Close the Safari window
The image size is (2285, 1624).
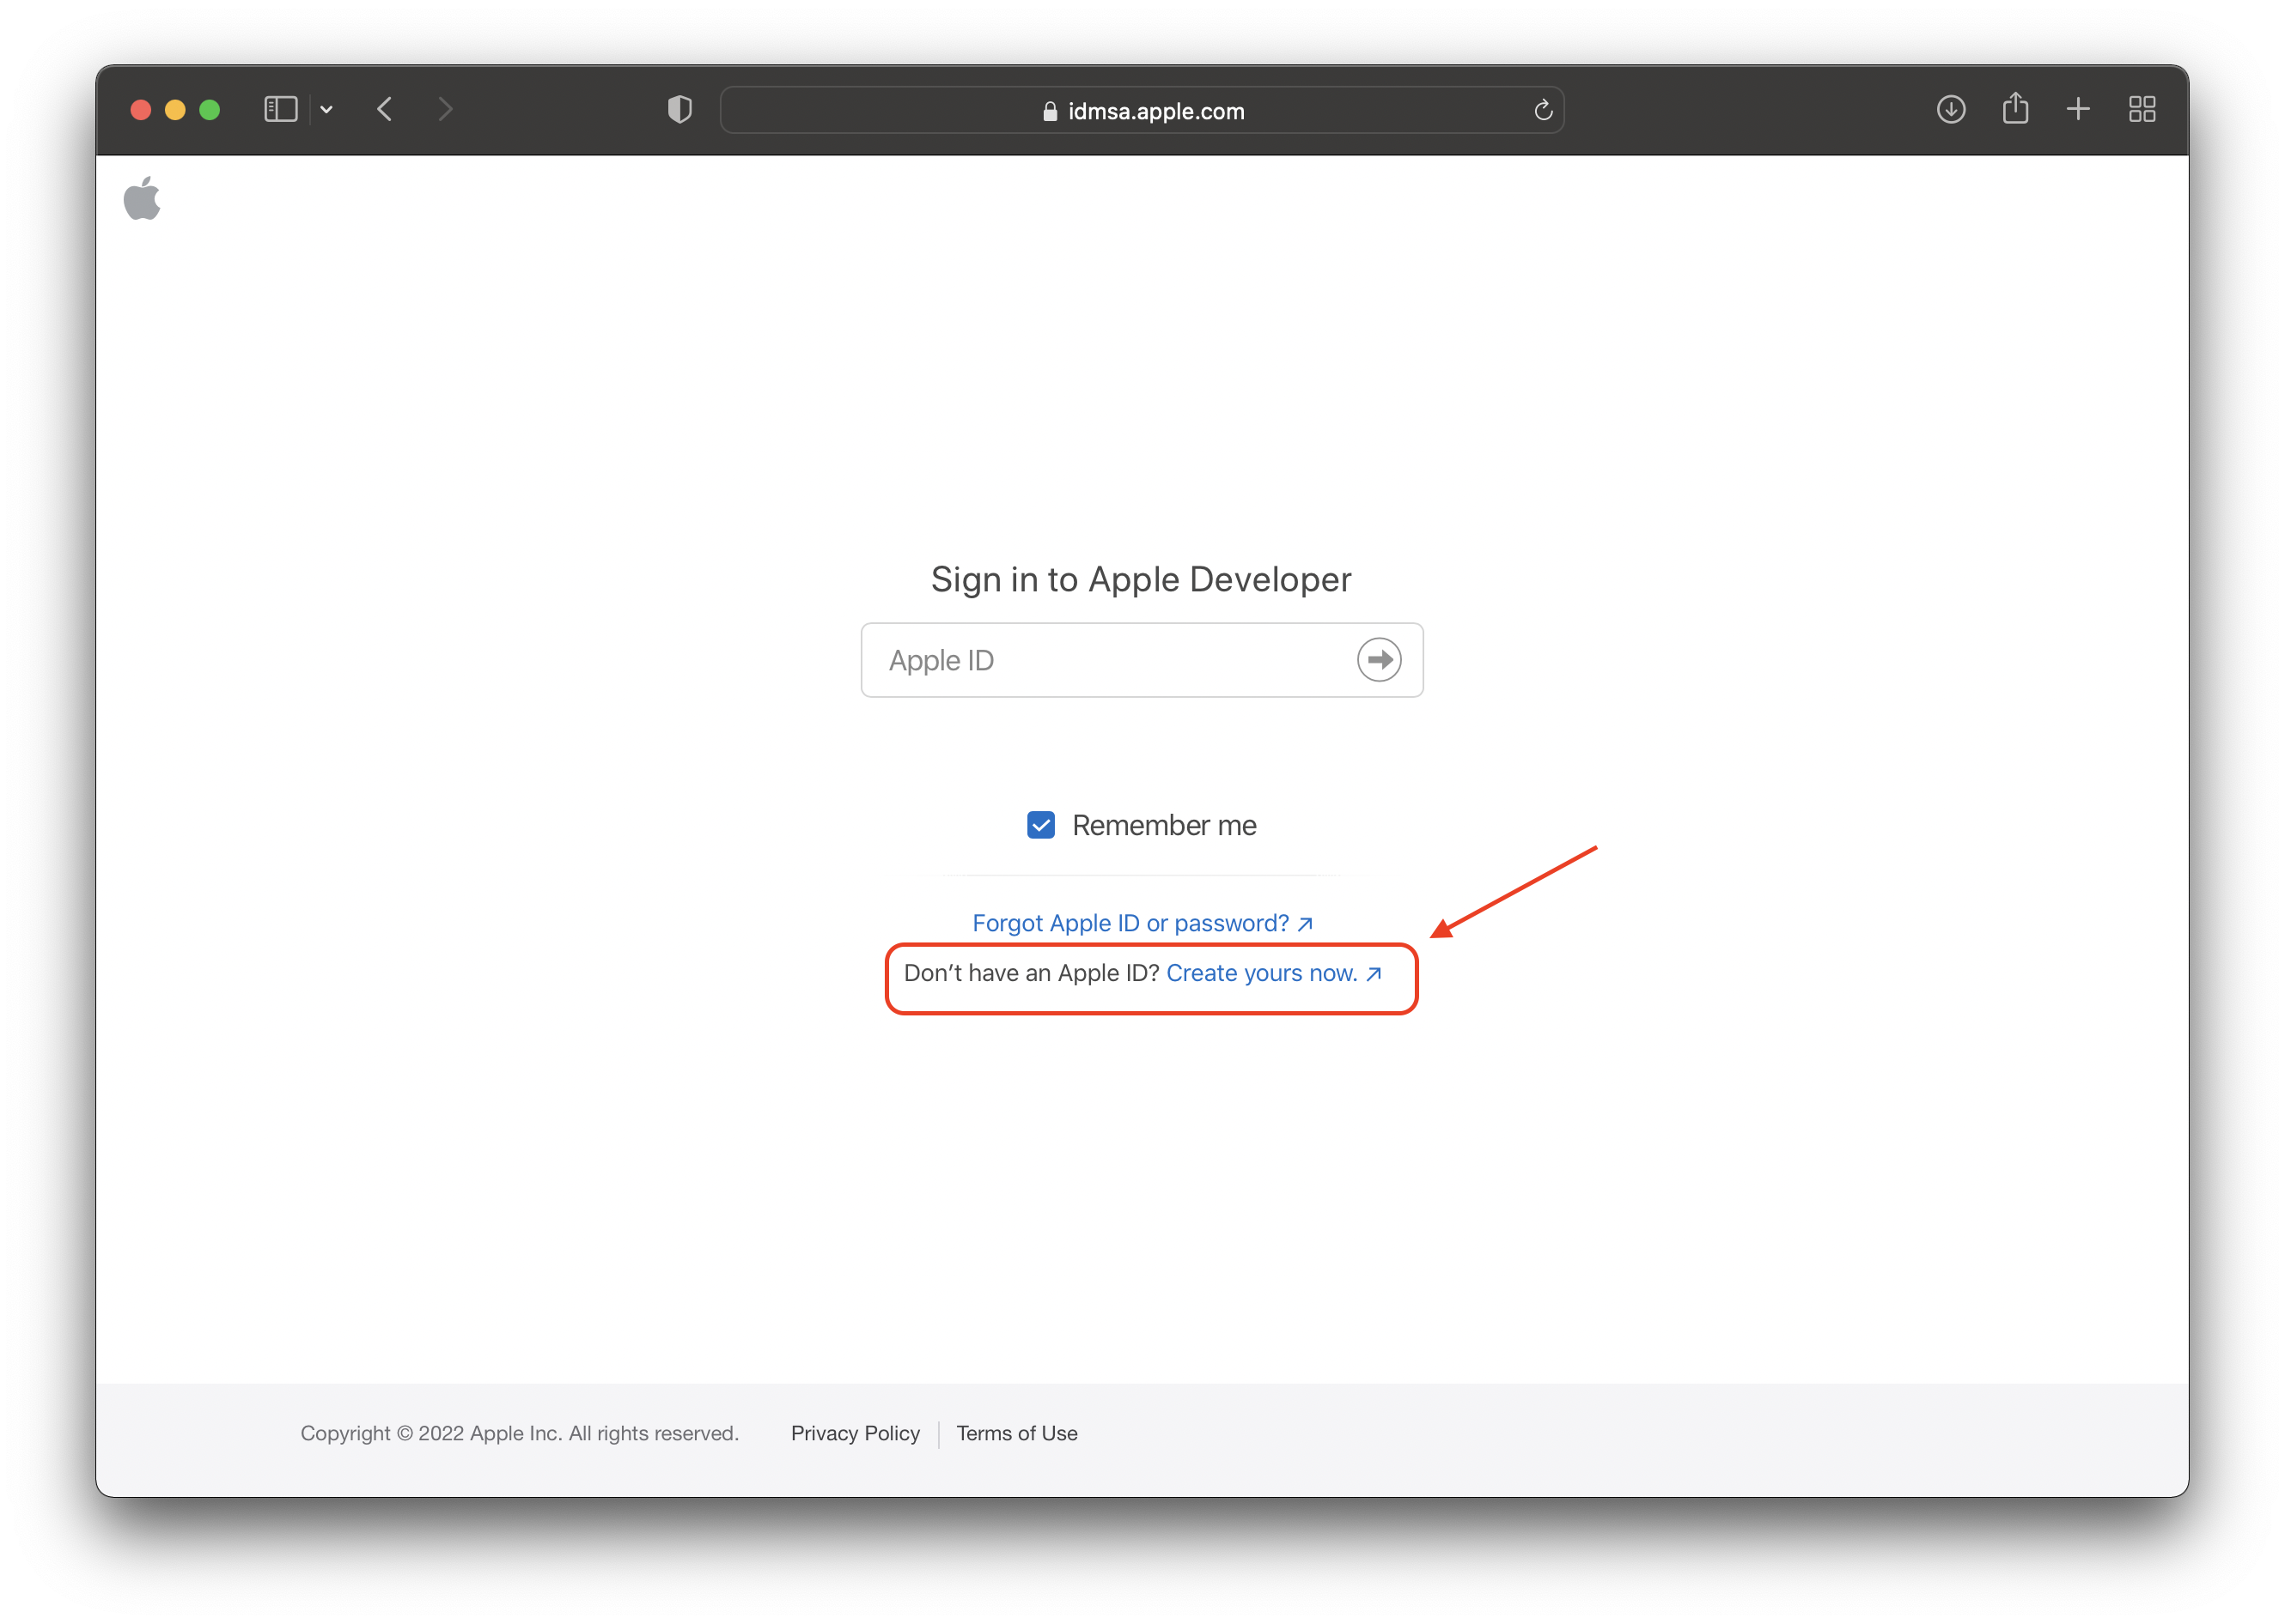pyautogui.click(x=141, y=110)
